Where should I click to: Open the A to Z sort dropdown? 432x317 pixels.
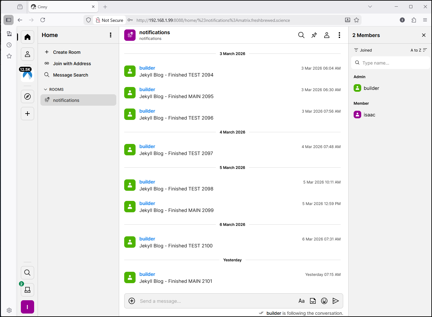point(418,50)
